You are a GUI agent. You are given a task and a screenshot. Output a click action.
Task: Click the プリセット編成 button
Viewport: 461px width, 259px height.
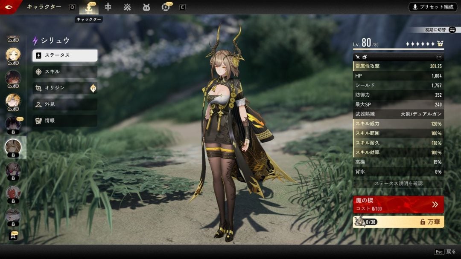[433, 7]
